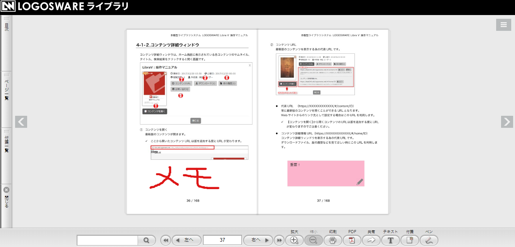Click the share (共有) arrow icon
The width and height of the screenshot is (515, 247).
pos(371,240)
